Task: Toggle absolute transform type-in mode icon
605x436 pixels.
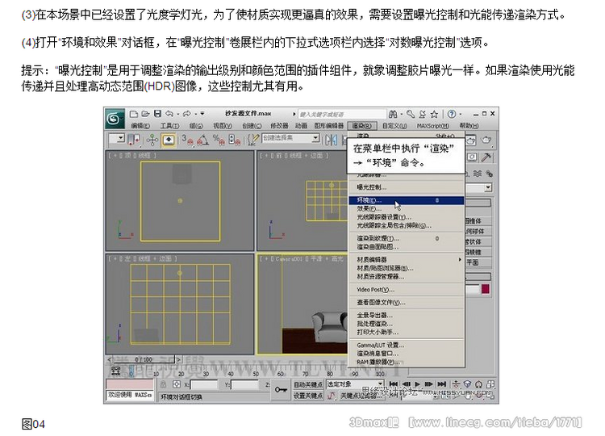Action: pyautogui.click(x=177, y=384)
